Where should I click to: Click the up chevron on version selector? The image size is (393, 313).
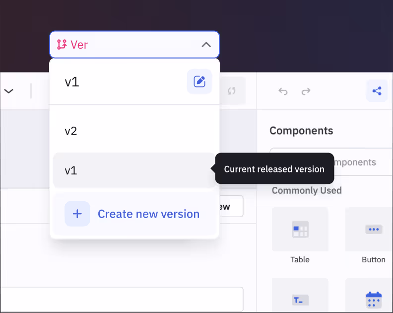tap(206, 45)
